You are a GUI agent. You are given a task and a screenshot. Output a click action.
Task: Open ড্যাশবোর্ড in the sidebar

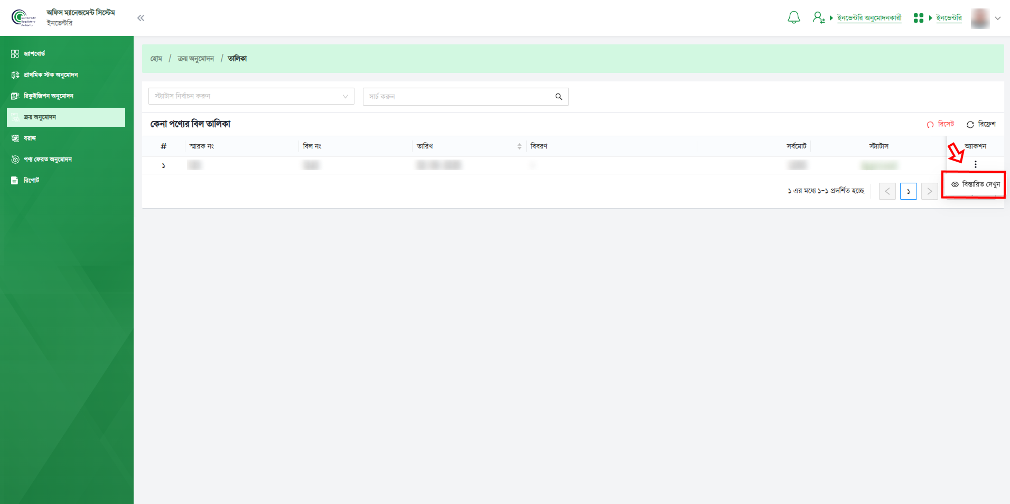pos(34,54)
